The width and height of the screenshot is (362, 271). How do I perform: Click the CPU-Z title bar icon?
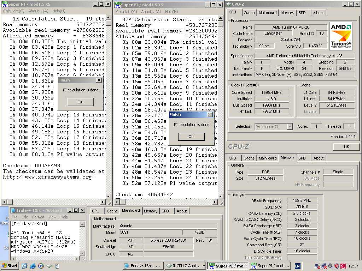coord(229,4)
